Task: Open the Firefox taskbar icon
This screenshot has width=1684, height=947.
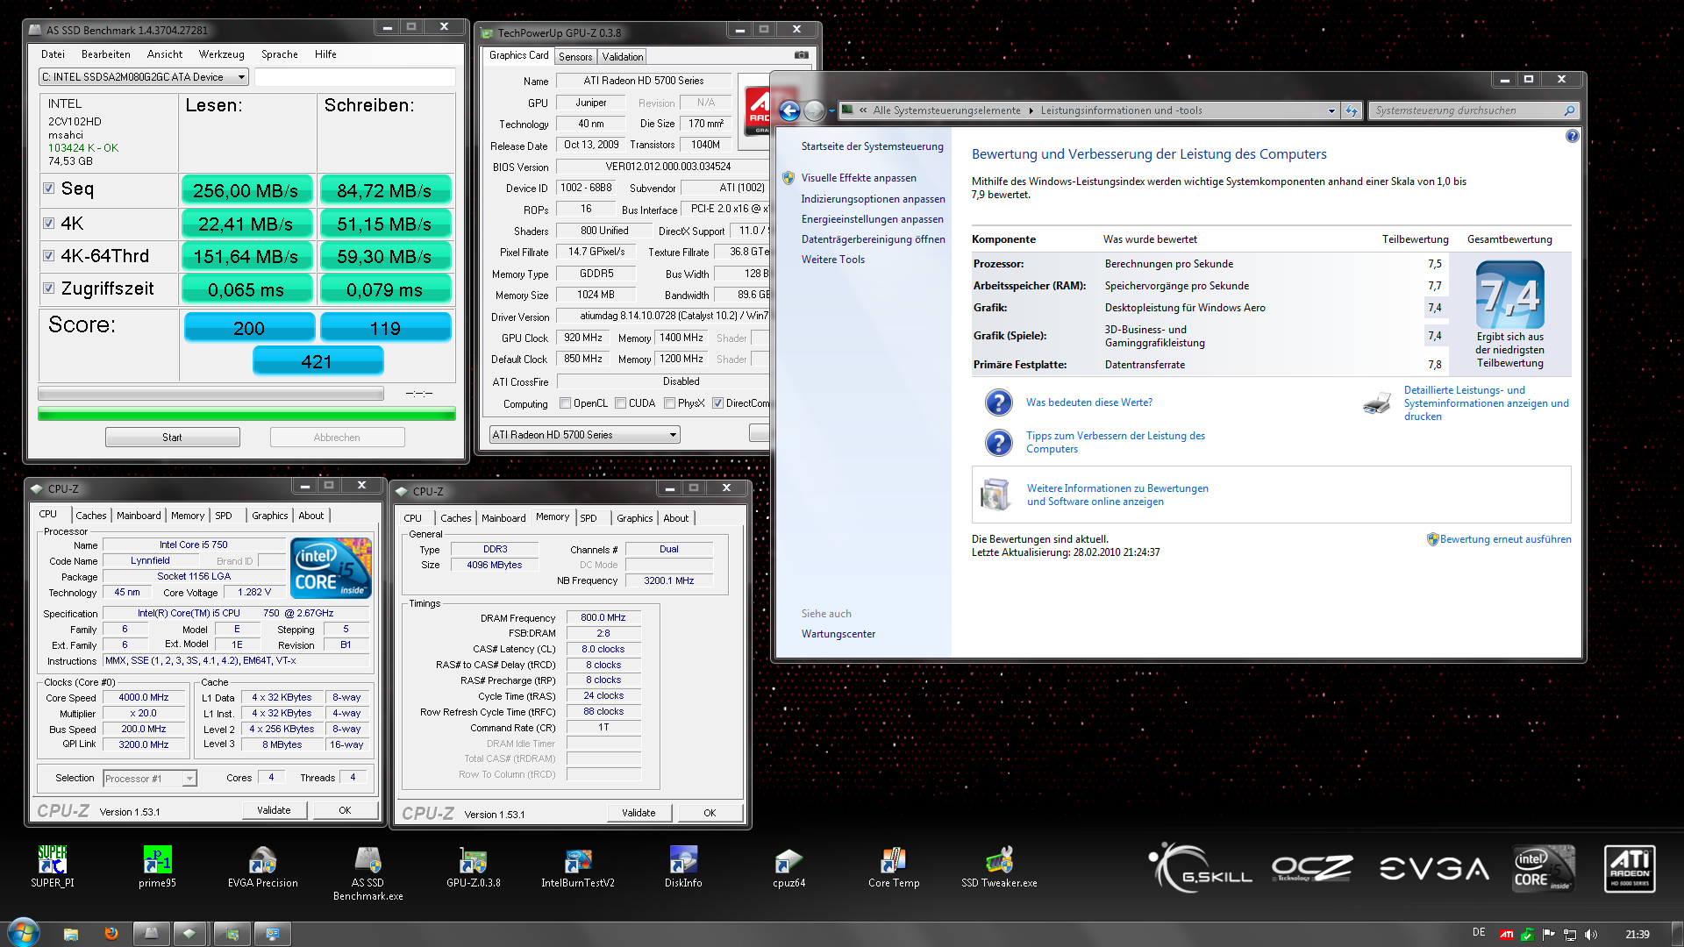Action: point(111,933)
